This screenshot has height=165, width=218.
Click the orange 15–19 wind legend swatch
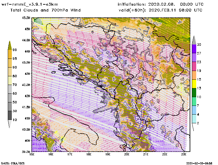coord(194,75)
